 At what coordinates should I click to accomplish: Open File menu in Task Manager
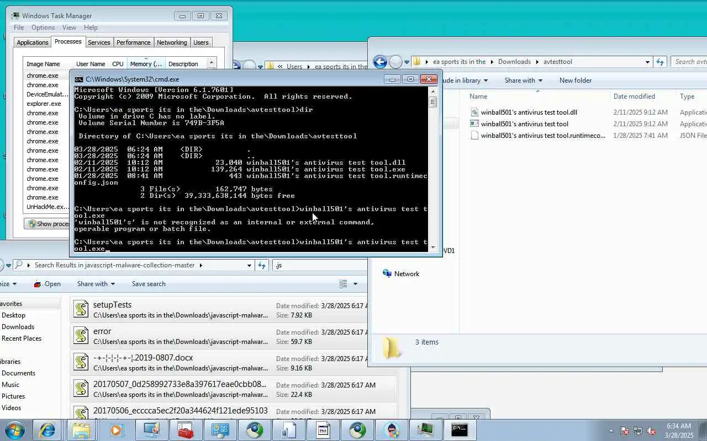[19, 28]
